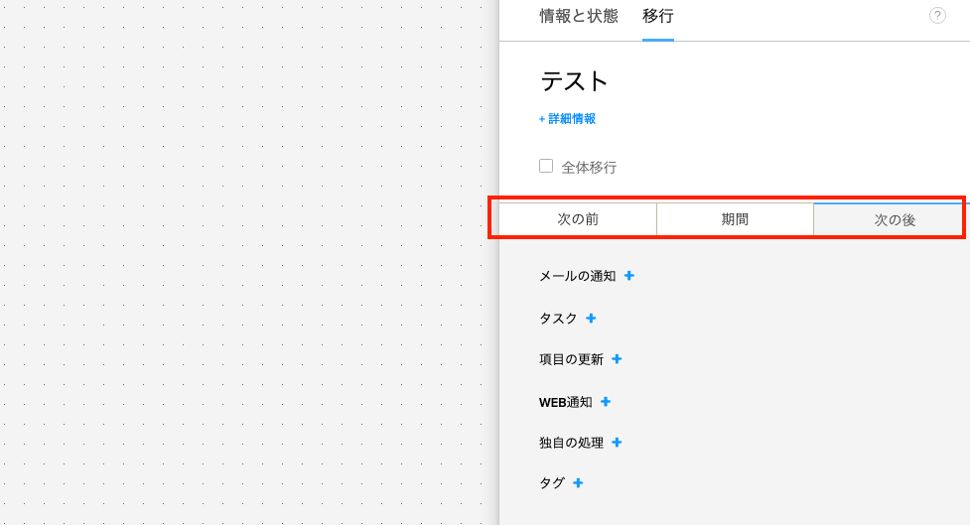The image size is (970, 525).
Task: Click the 項目の更新 label
Action: [571, 359]
